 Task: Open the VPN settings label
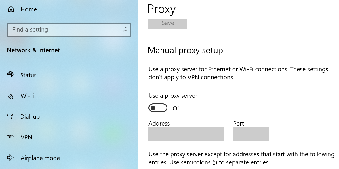tap(26, 137)
